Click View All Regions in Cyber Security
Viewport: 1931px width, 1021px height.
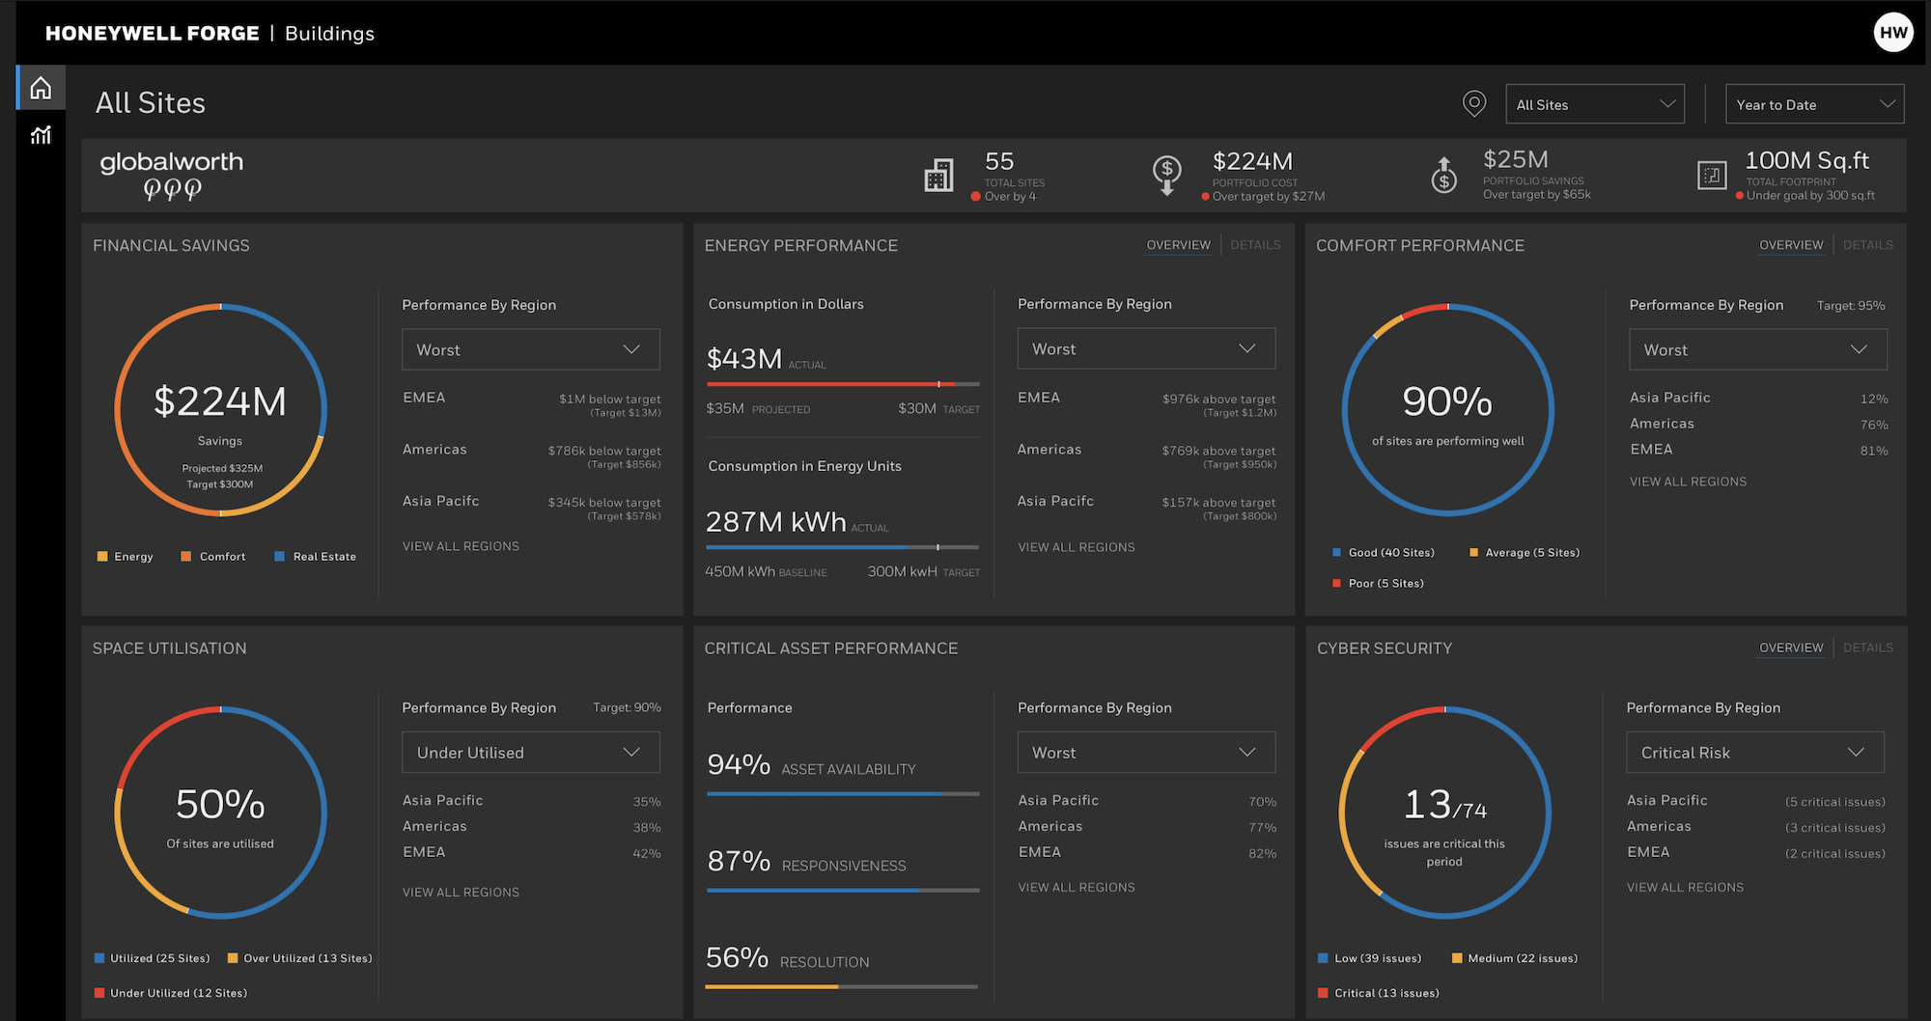coord(1685,887)
